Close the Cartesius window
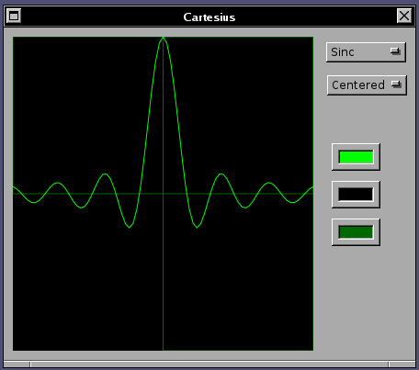 [x=404, y=16]
